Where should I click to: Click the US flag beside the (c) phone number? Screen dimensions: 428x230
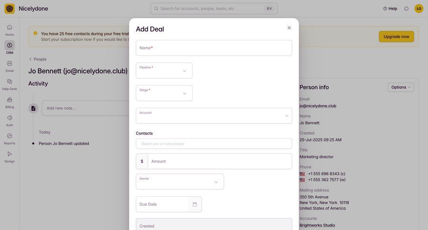(302, 174)
